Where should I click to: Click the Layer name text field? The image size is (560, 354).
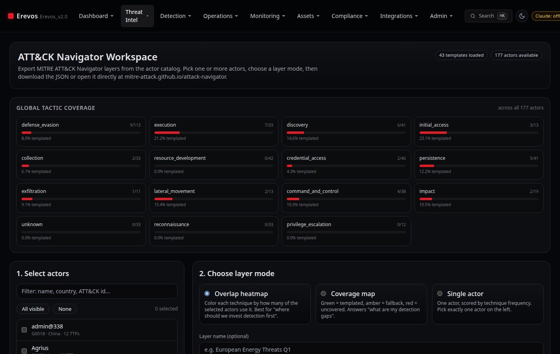371,348
